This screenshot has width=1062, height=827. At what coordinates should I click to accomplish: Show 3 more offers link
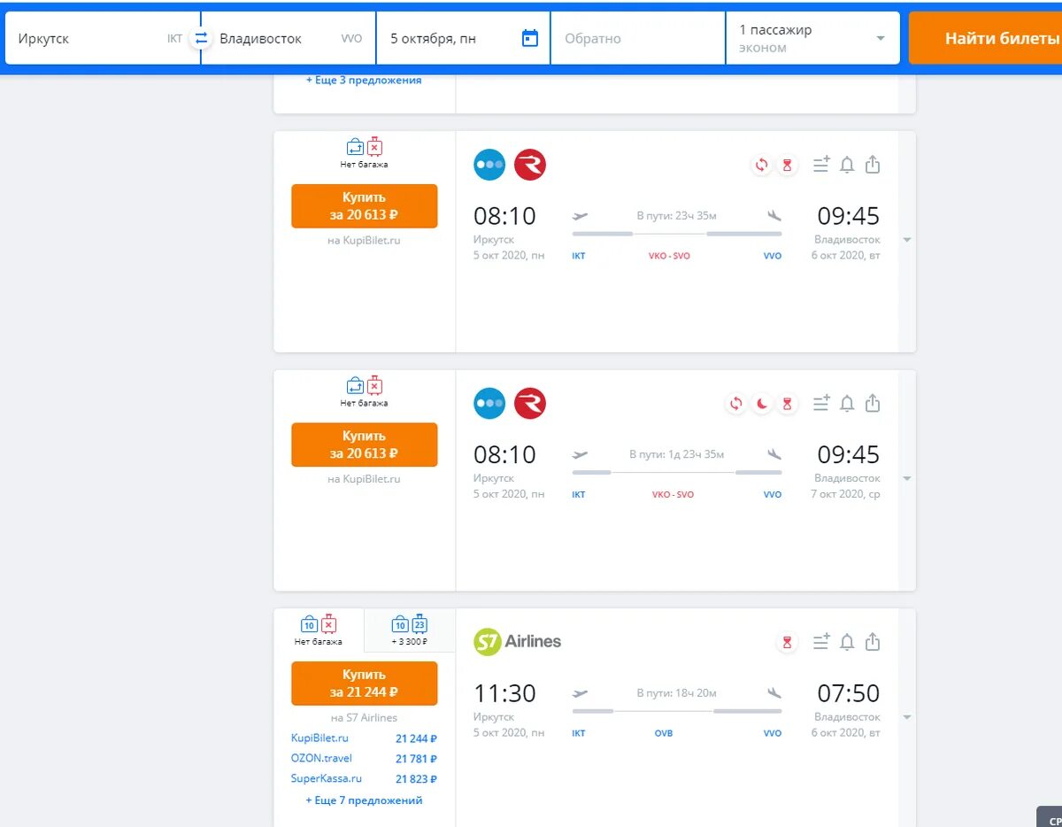(364, 80)
